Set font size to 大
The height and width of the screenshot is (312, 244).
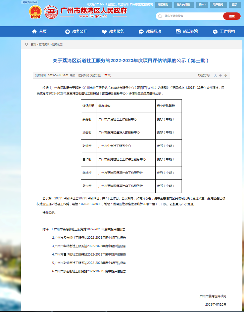215,75
